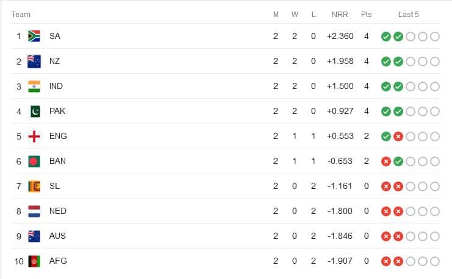
Task: Click the Last 5 column header
Action: tap(409, 15)
